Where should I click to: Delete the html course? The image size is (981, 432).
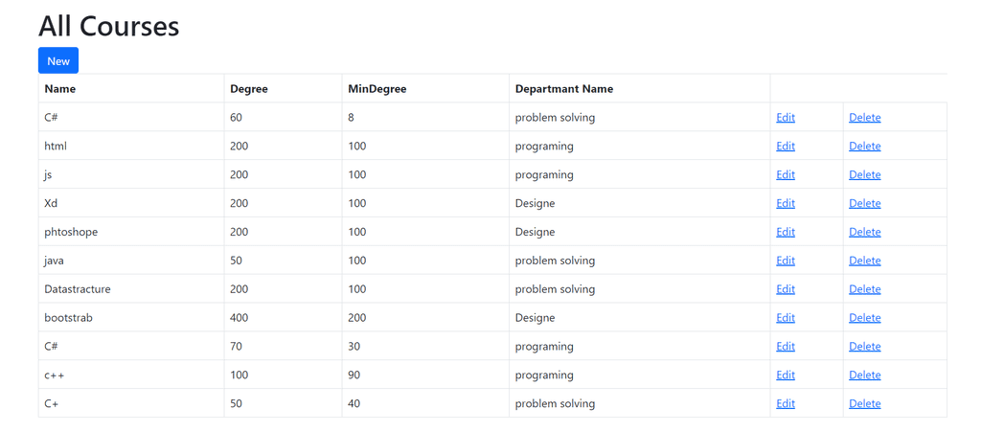(865, 147)
